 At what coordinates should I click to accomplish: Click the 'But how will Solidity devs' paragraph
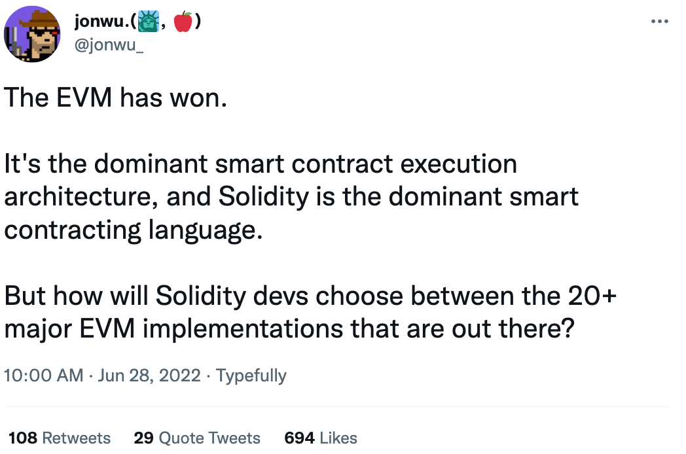(310, 312)
